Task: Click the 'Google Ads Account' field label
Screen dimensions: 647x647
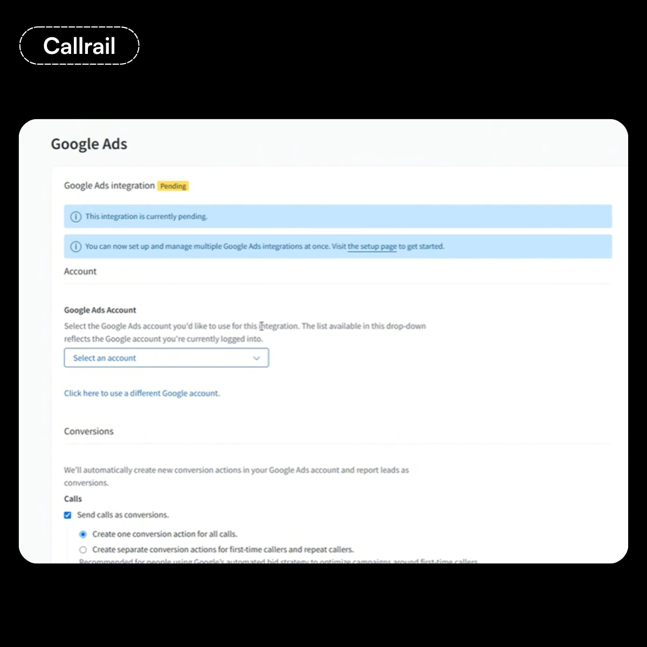Action: click(x=100, y=310)
